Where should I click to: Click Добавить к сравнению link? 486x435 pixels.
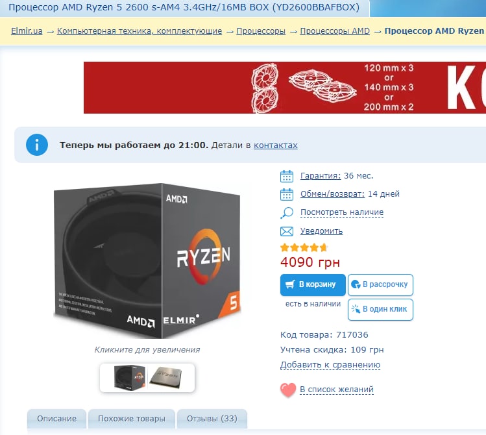coord(330,365)
